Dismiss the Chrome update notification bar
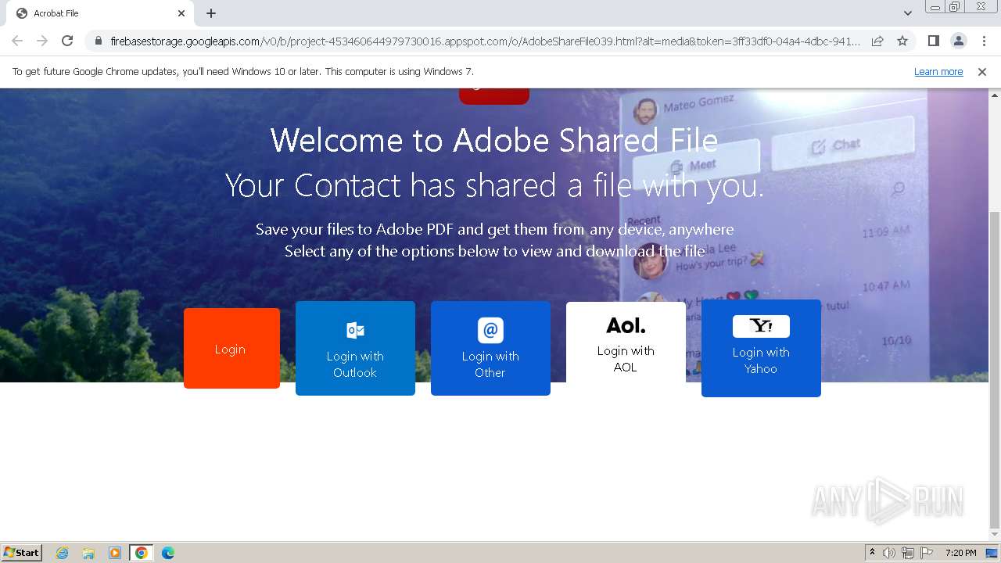Screen dimensions: 1001x563 [x=982, y=72]
